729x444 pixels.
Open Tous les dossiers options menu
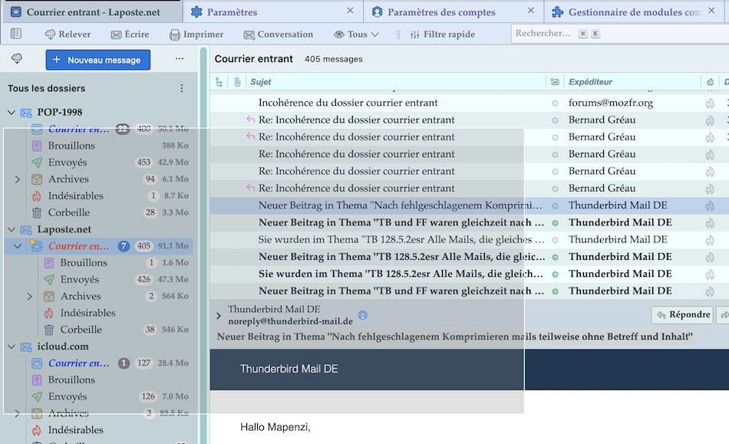click(182, 88)
